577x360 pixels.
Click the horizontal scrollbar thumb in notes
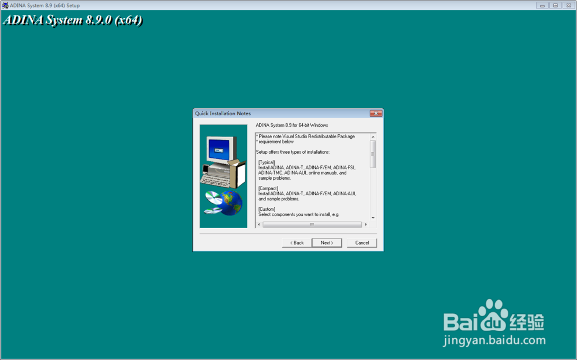pyautogui.click(x=312, y=225)
